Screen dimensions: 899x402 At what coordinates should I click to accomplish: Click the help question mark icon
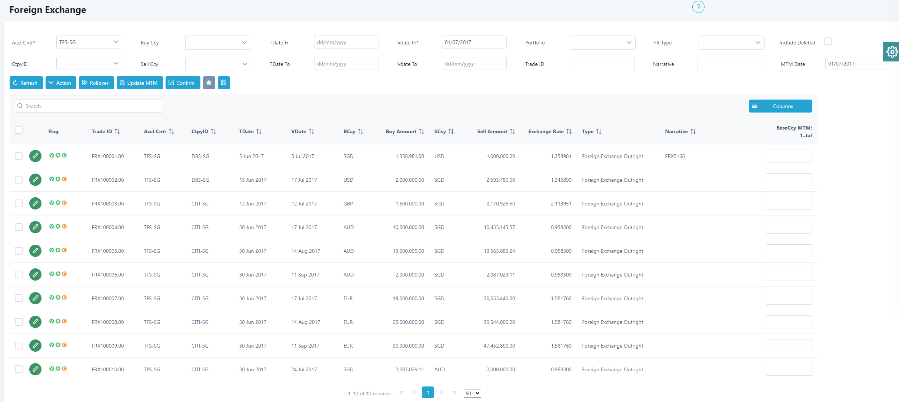point(698,7)
